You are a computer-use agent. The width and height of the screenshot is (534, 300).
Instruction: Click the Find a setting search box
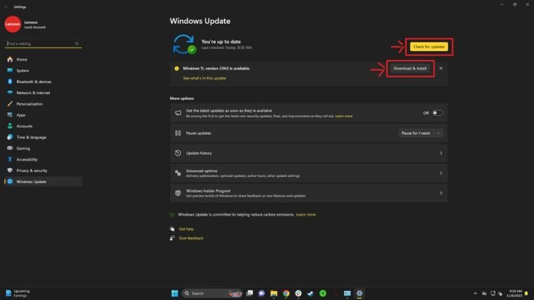[x=42, y=44]
